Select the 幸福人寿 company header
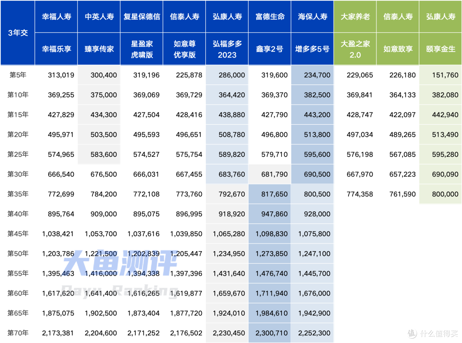462x343 pixels. (56, 17)
